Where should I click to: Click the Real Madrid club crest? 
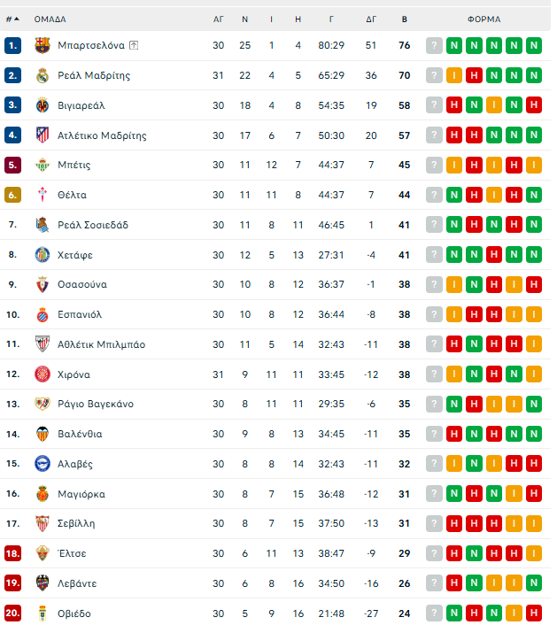point(43,75)
